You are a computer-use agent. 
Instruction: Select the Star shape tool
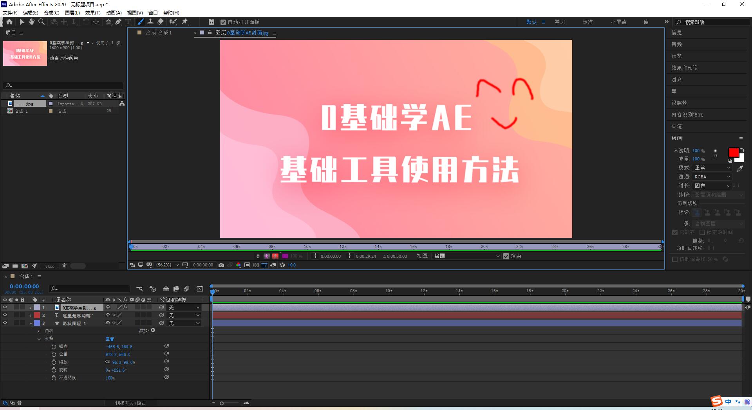[108, 22]
